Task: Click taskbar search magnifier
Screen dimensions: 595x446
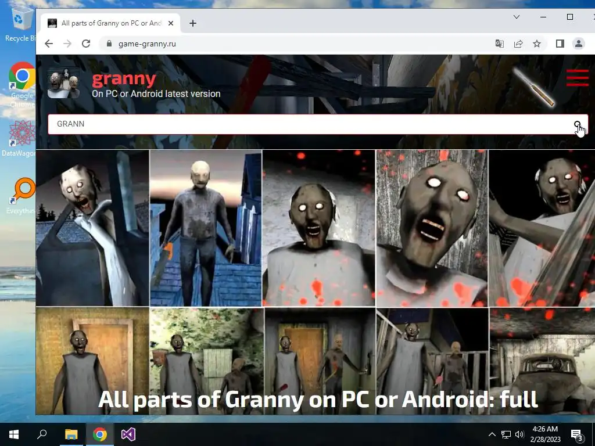Action: pos(42,434)
